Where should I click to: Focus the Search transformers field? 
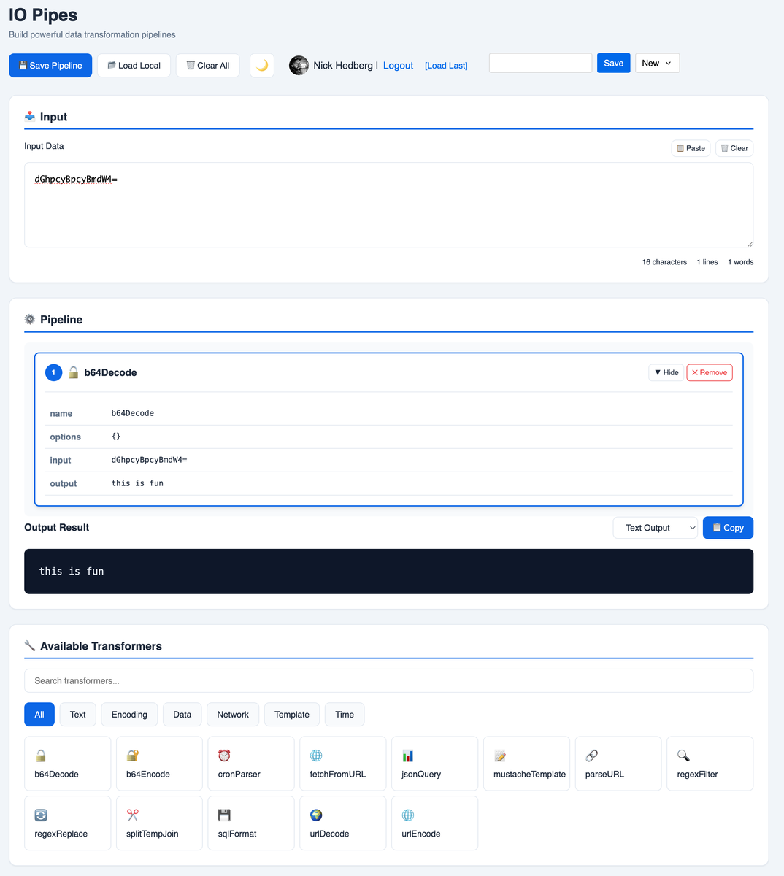pos(388,681)
